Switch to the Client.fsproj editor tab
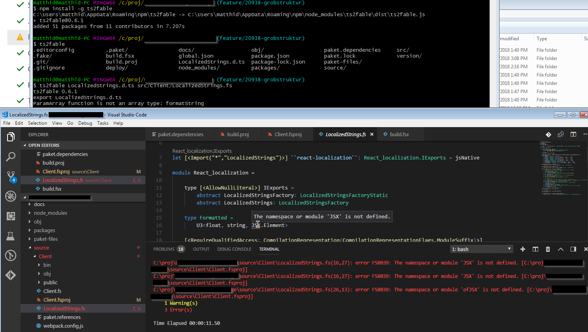 click(288, 135)
